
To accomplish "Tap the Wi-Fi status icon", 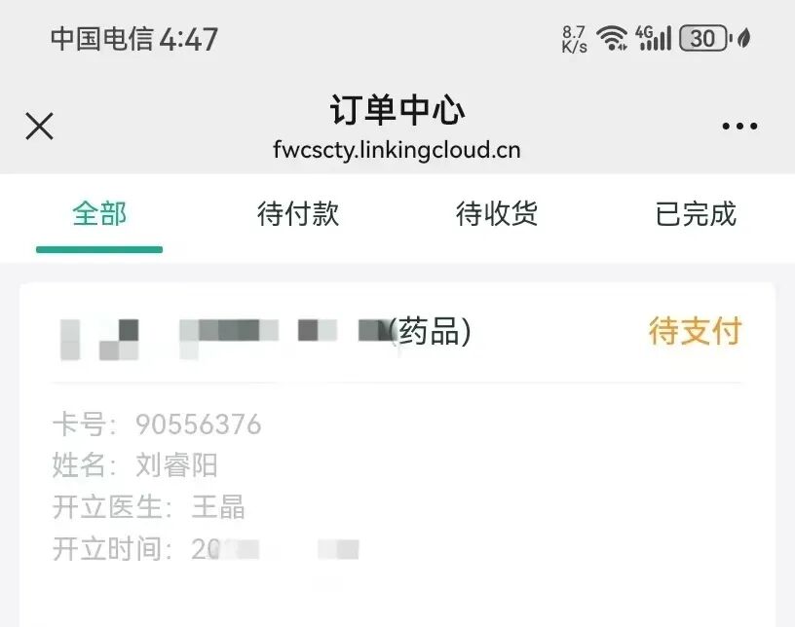I will pos(612,38).
